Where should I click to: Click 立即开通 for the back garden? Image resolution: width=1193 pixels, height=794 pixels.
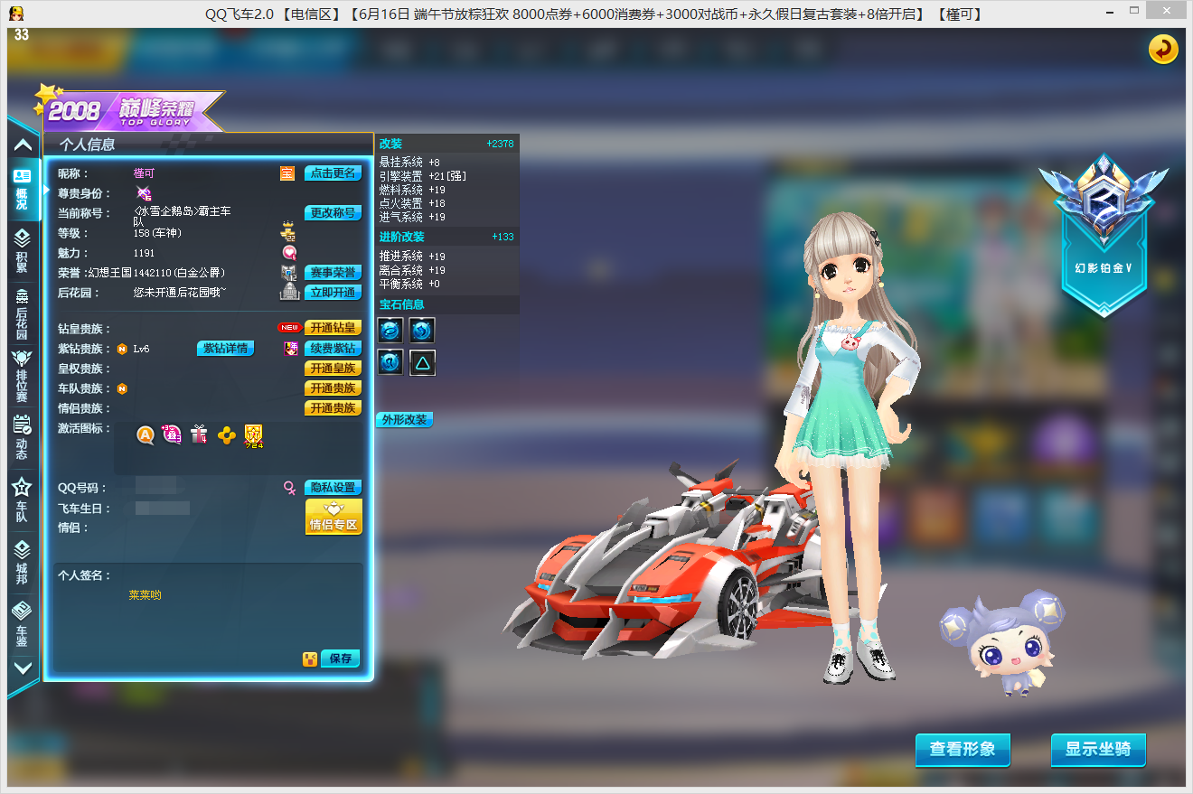tap(333, 293)
